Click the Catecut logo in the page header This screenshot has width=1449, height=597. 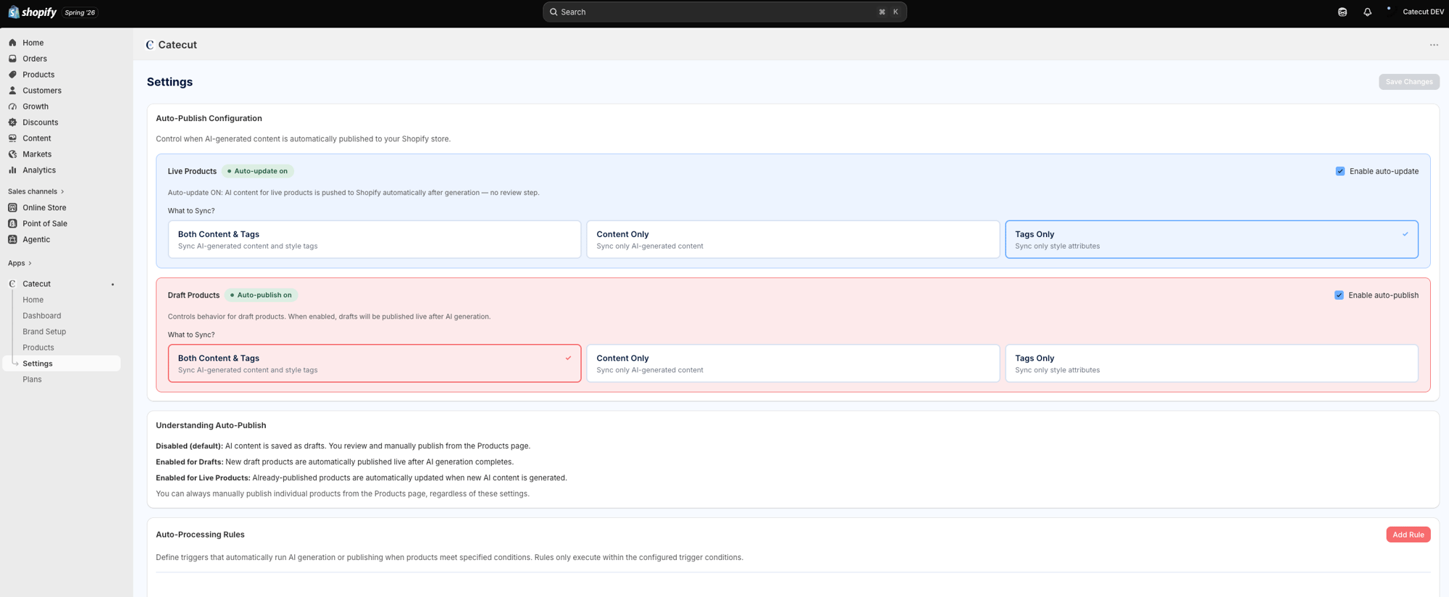[x=150, y=45]
